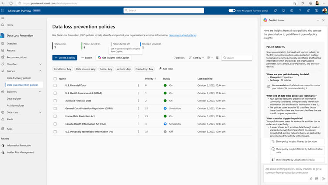Screen dimensions: 328x185
Task: Click the Export button
Action: click(87, 58)
